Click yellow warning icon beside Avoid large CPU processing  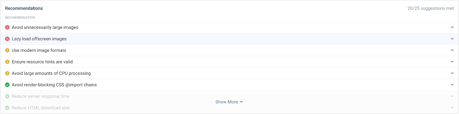pyautogui.click(x=7, y=73)
